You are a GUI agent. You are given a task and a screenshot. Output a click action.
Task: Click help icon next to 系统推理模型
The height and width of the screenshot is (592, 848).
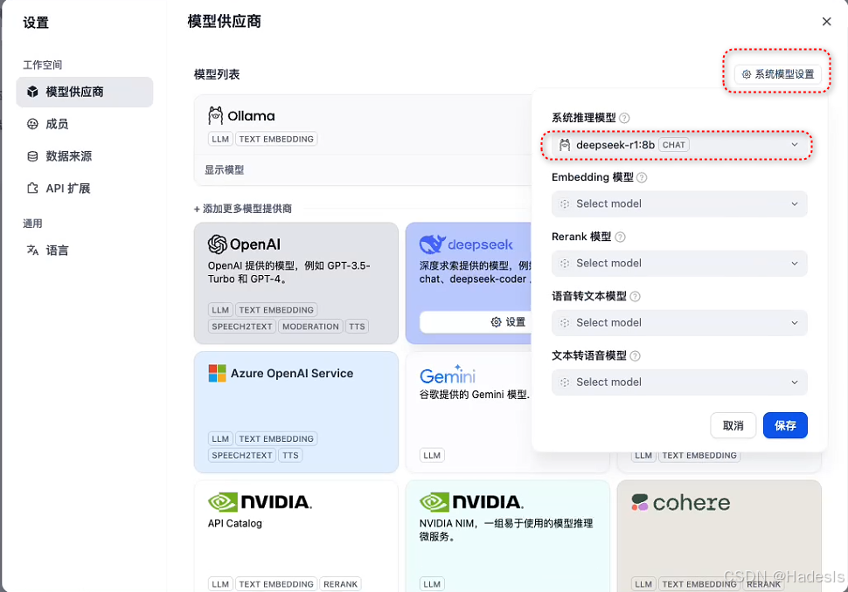coord(624,118)
